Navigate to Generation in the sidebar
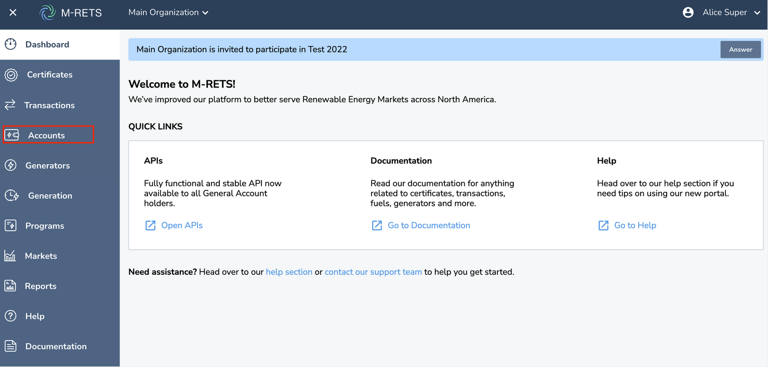Viewport: 768px width, 367px height. pyautogui.click(x=60, y=195)
